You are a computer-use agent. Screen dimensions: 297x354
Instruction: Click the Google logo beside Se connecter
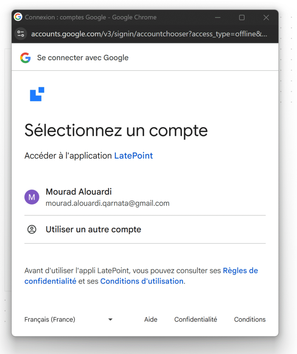point(25,58)
